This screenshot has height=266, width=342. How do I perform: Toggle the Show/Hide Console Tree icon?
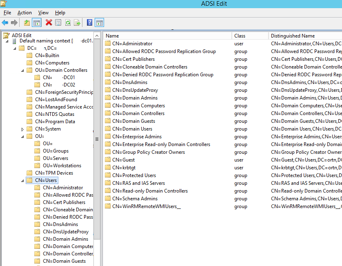point(37,23)
